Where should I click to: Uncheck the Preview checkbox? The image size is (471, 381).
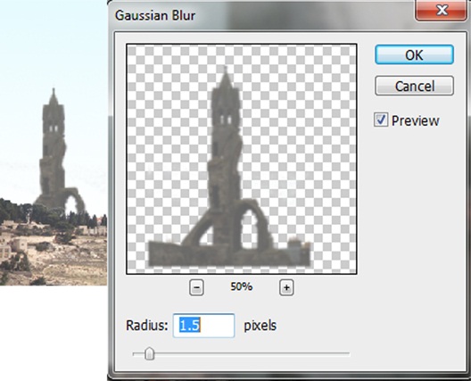pos(381,120)
